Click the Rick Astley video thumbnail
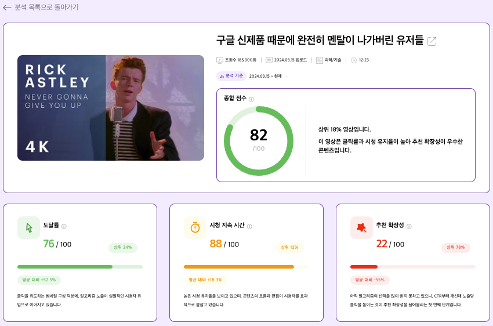Screen dimensions: 493x326 click(111, 108)
